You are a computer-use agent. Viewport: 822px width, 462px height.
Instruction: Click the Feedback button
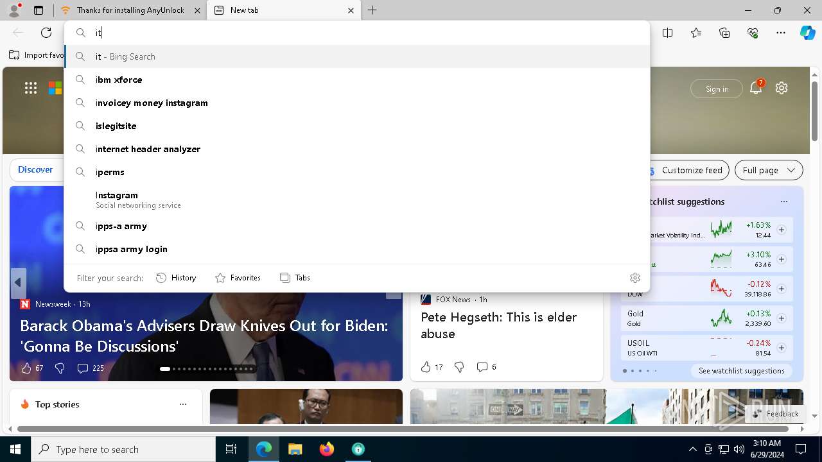click(775, 414)
